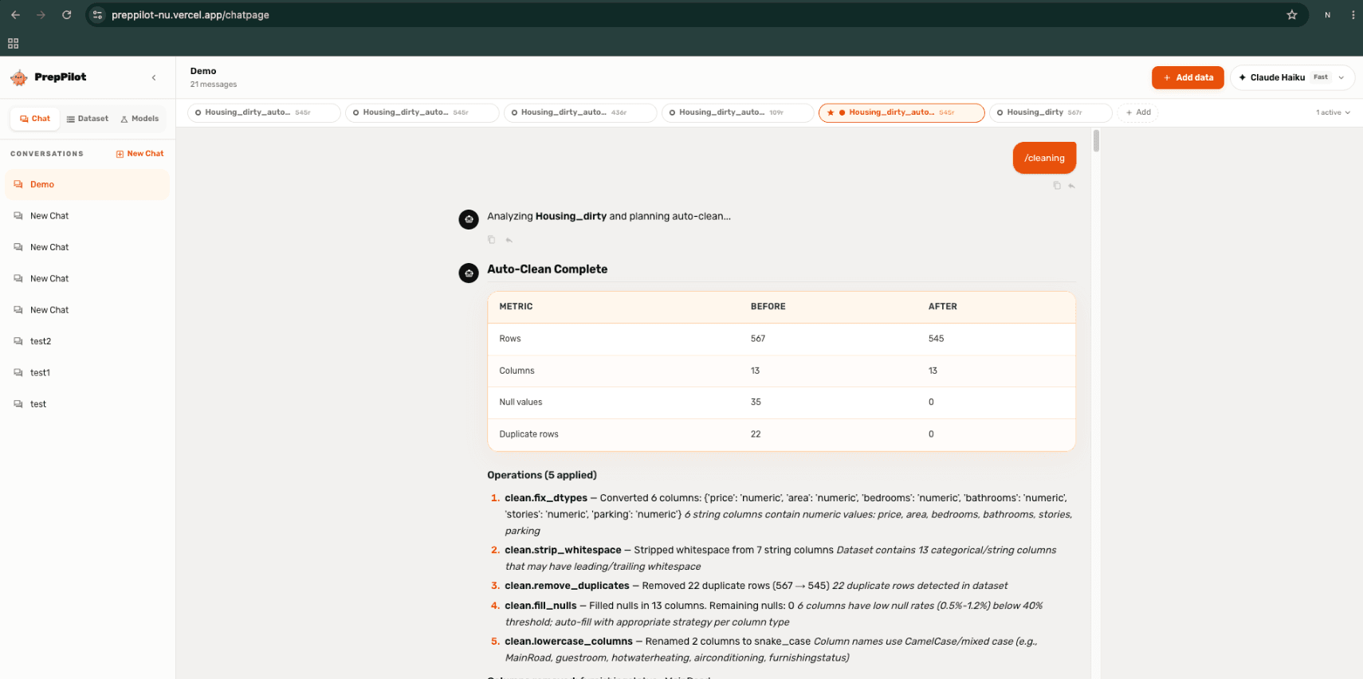Click the PrepPilot logo
The image size is (1363, 679).
(x=48, y=77)
